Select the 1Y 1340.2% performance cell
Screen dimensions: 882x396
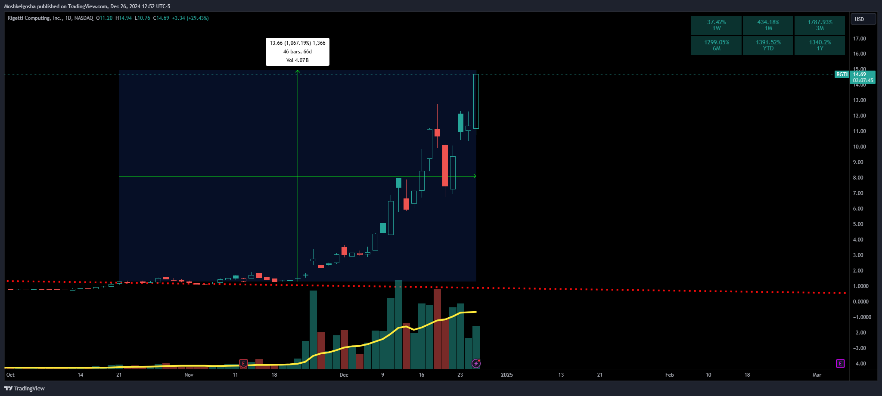tap(820, 45)
